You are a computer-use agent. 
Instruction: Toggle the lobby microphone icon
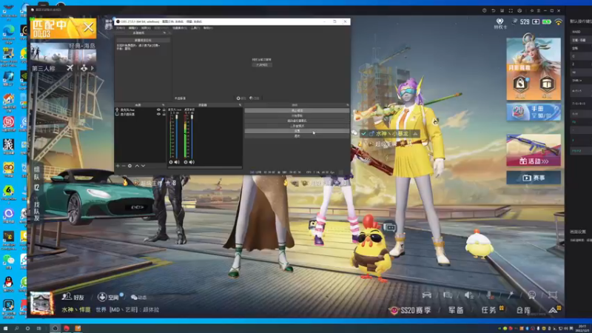point(490,295)
